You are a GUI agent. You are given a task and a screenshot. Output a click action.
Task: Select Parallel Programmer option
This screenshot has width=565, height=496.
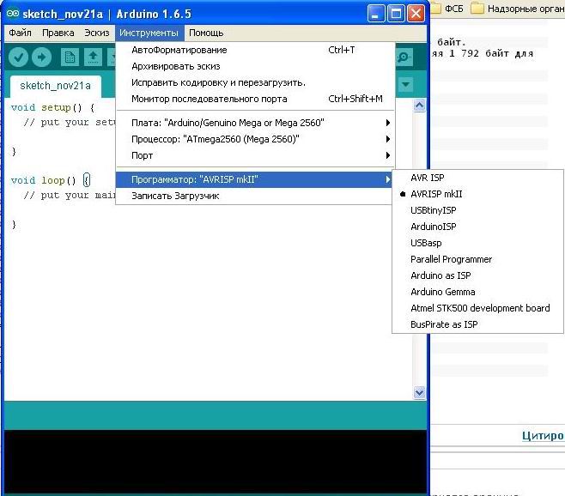(x=477, y=259)
